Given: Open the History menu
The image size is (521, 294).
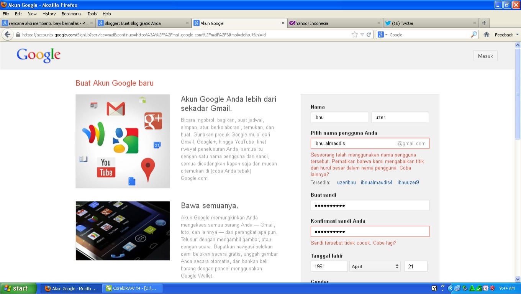Looking at the screenshot, I should 49,14.
